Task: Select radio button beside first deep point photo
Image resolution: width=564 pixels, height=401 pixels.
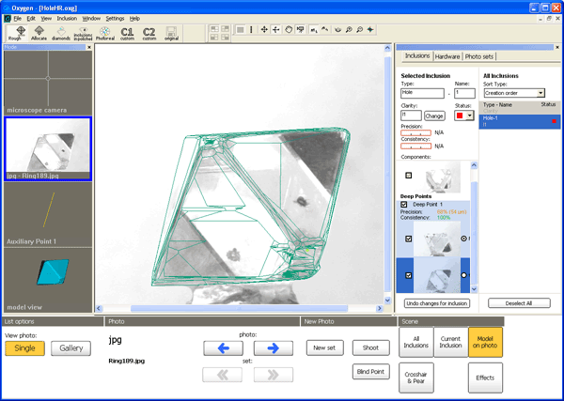Action: click(464, 239)
